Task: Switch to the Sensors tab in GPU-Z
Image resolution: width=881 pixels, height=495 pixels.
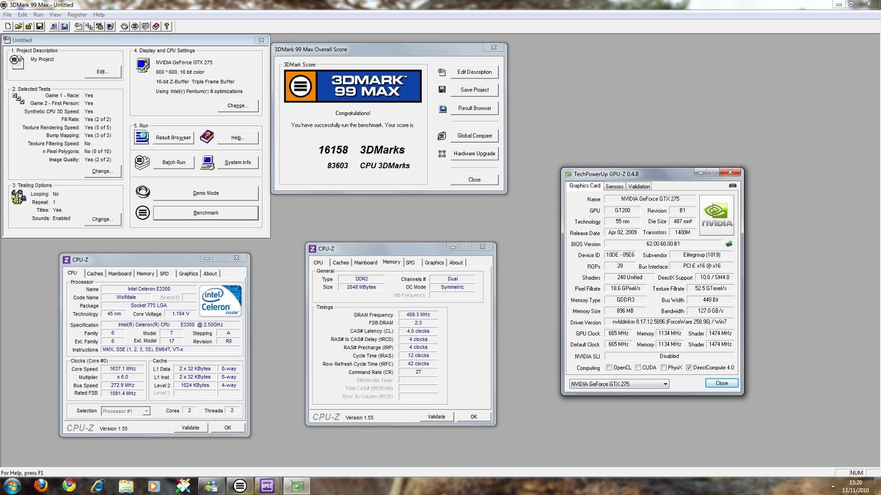Action: coord(614,186)
